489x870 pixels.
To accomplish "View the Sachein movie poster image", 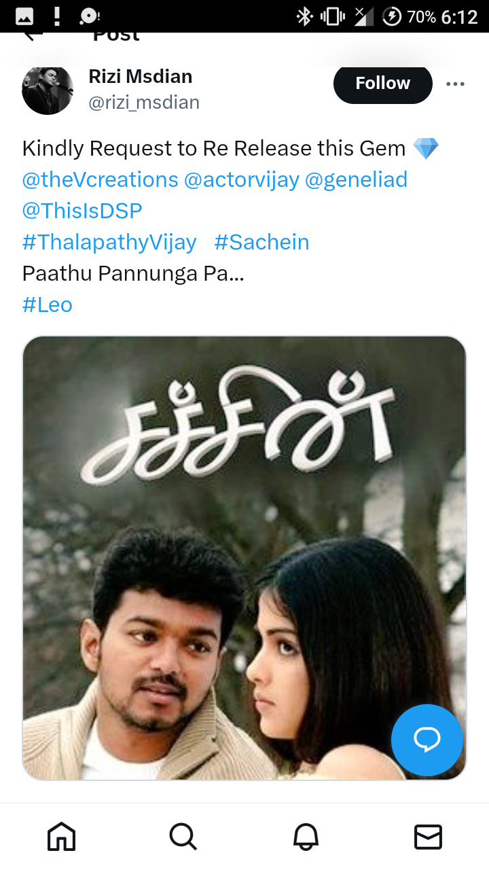I will [244, 558].
